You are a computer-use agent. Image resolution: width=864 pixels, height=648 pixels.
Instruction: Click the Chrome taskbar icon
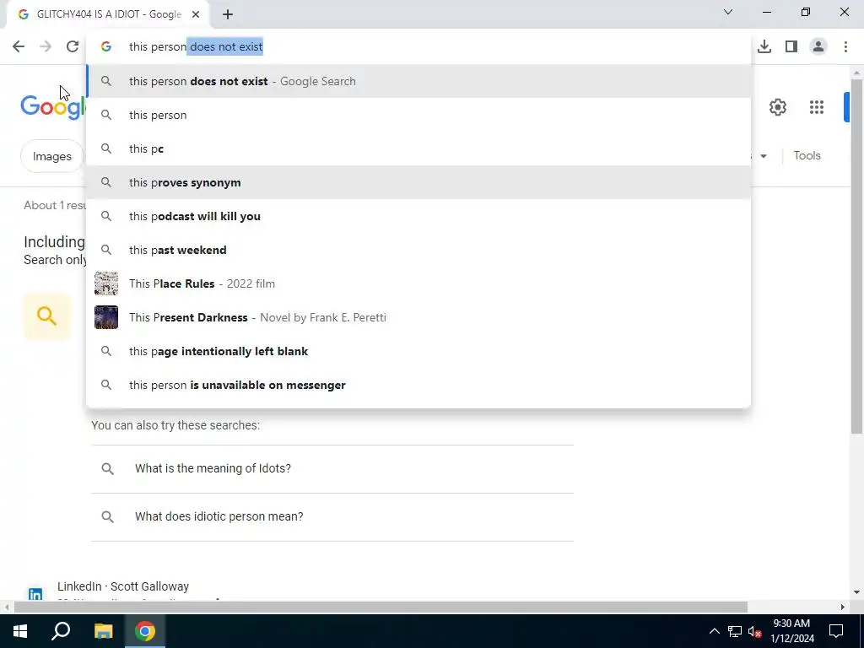pos(145,631)
